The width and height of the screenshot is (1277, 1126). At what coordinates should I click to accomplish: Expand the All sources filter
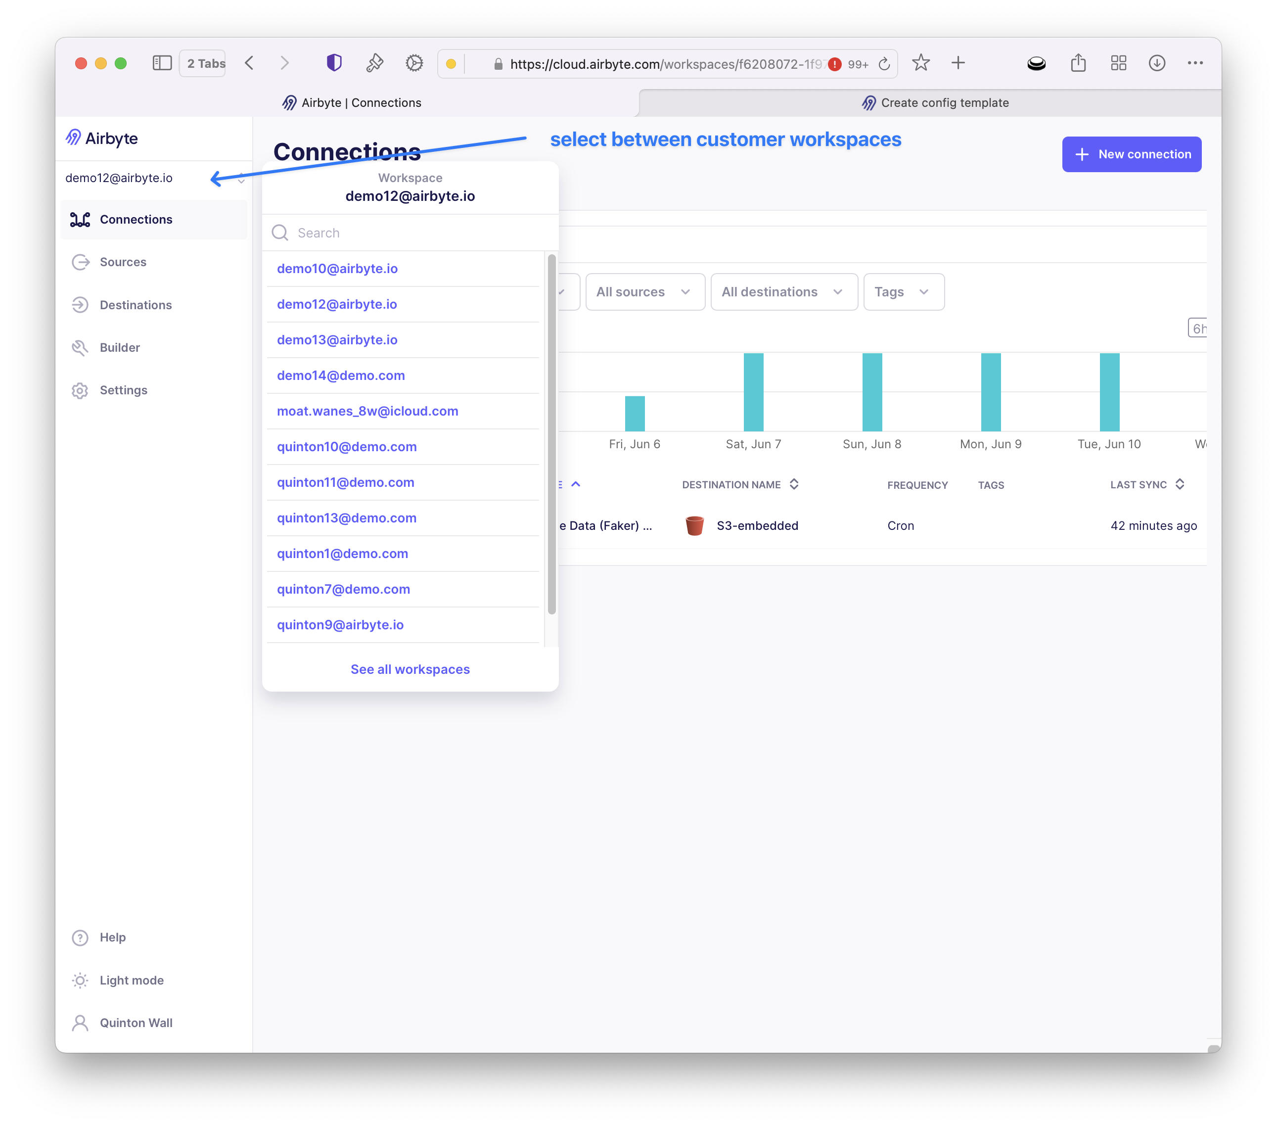[x=644, y=292]
